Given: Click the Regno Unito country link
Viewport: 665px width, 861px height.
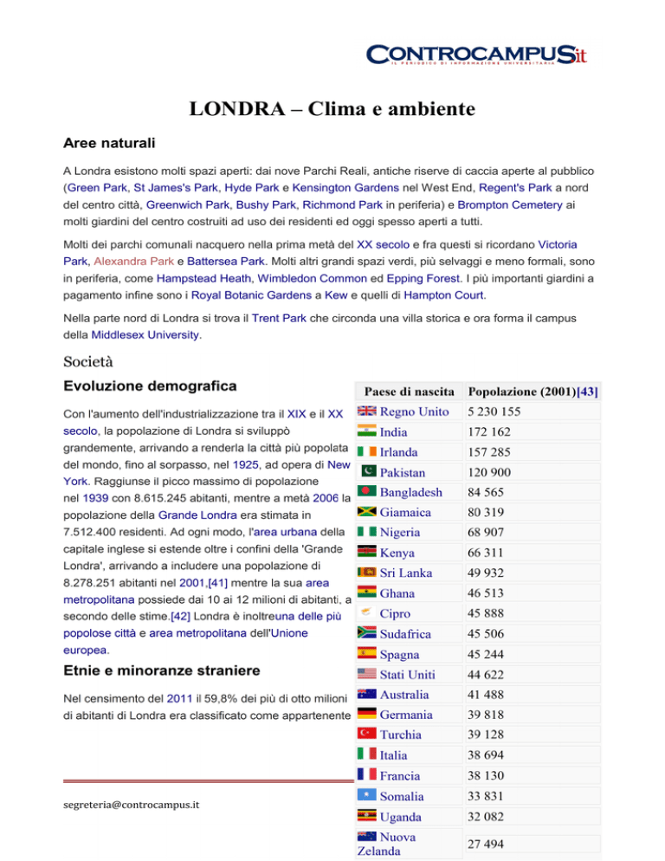Looking at the screenshot, I should 414,411.
